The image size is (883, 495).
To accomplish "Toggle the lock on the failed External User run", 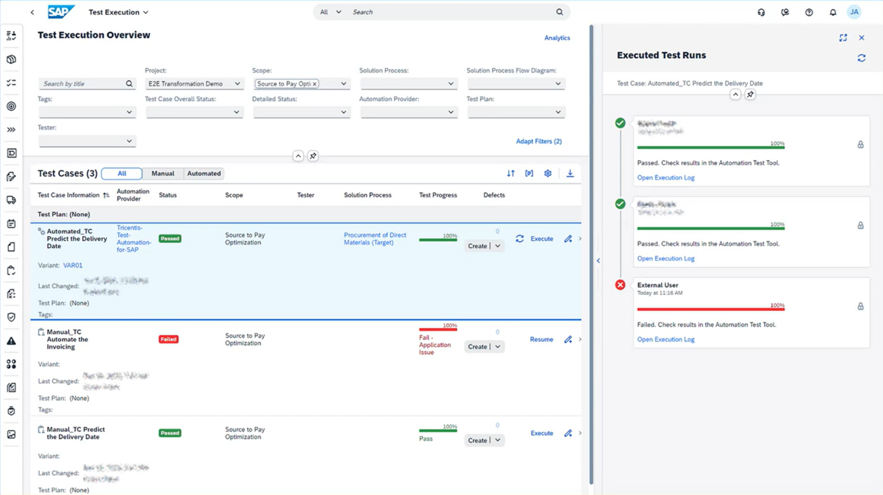I will tap(861, 306).
